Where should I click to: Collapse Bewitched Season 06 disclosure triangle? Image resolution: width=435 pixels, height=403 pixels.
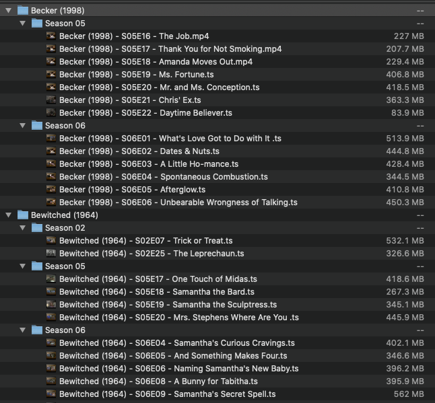click(22, 330)
